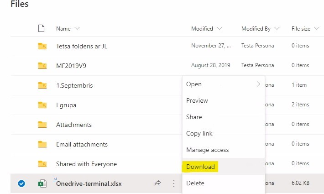Image resolution: width=324 pixels, height=194 pixels.
Task: Click the folder icon for 1.Septembris
Action: click(42, 85)
